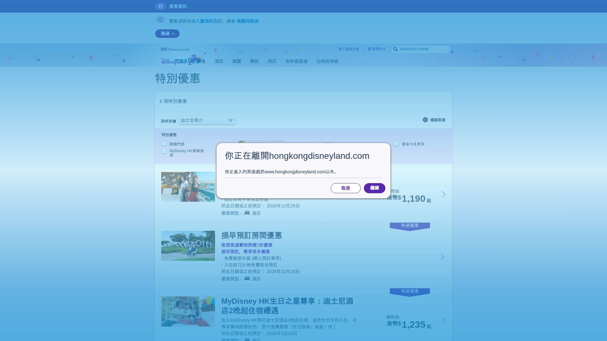
Task: Click the 港幣$1,235 起 price
Action: 408,324
